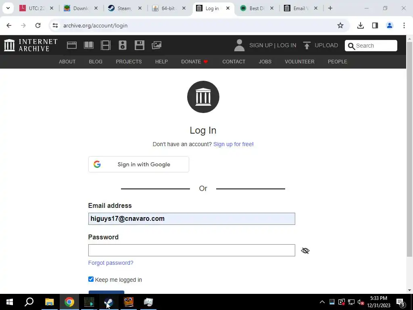Focus the Password input field

(x=192, y=250)
